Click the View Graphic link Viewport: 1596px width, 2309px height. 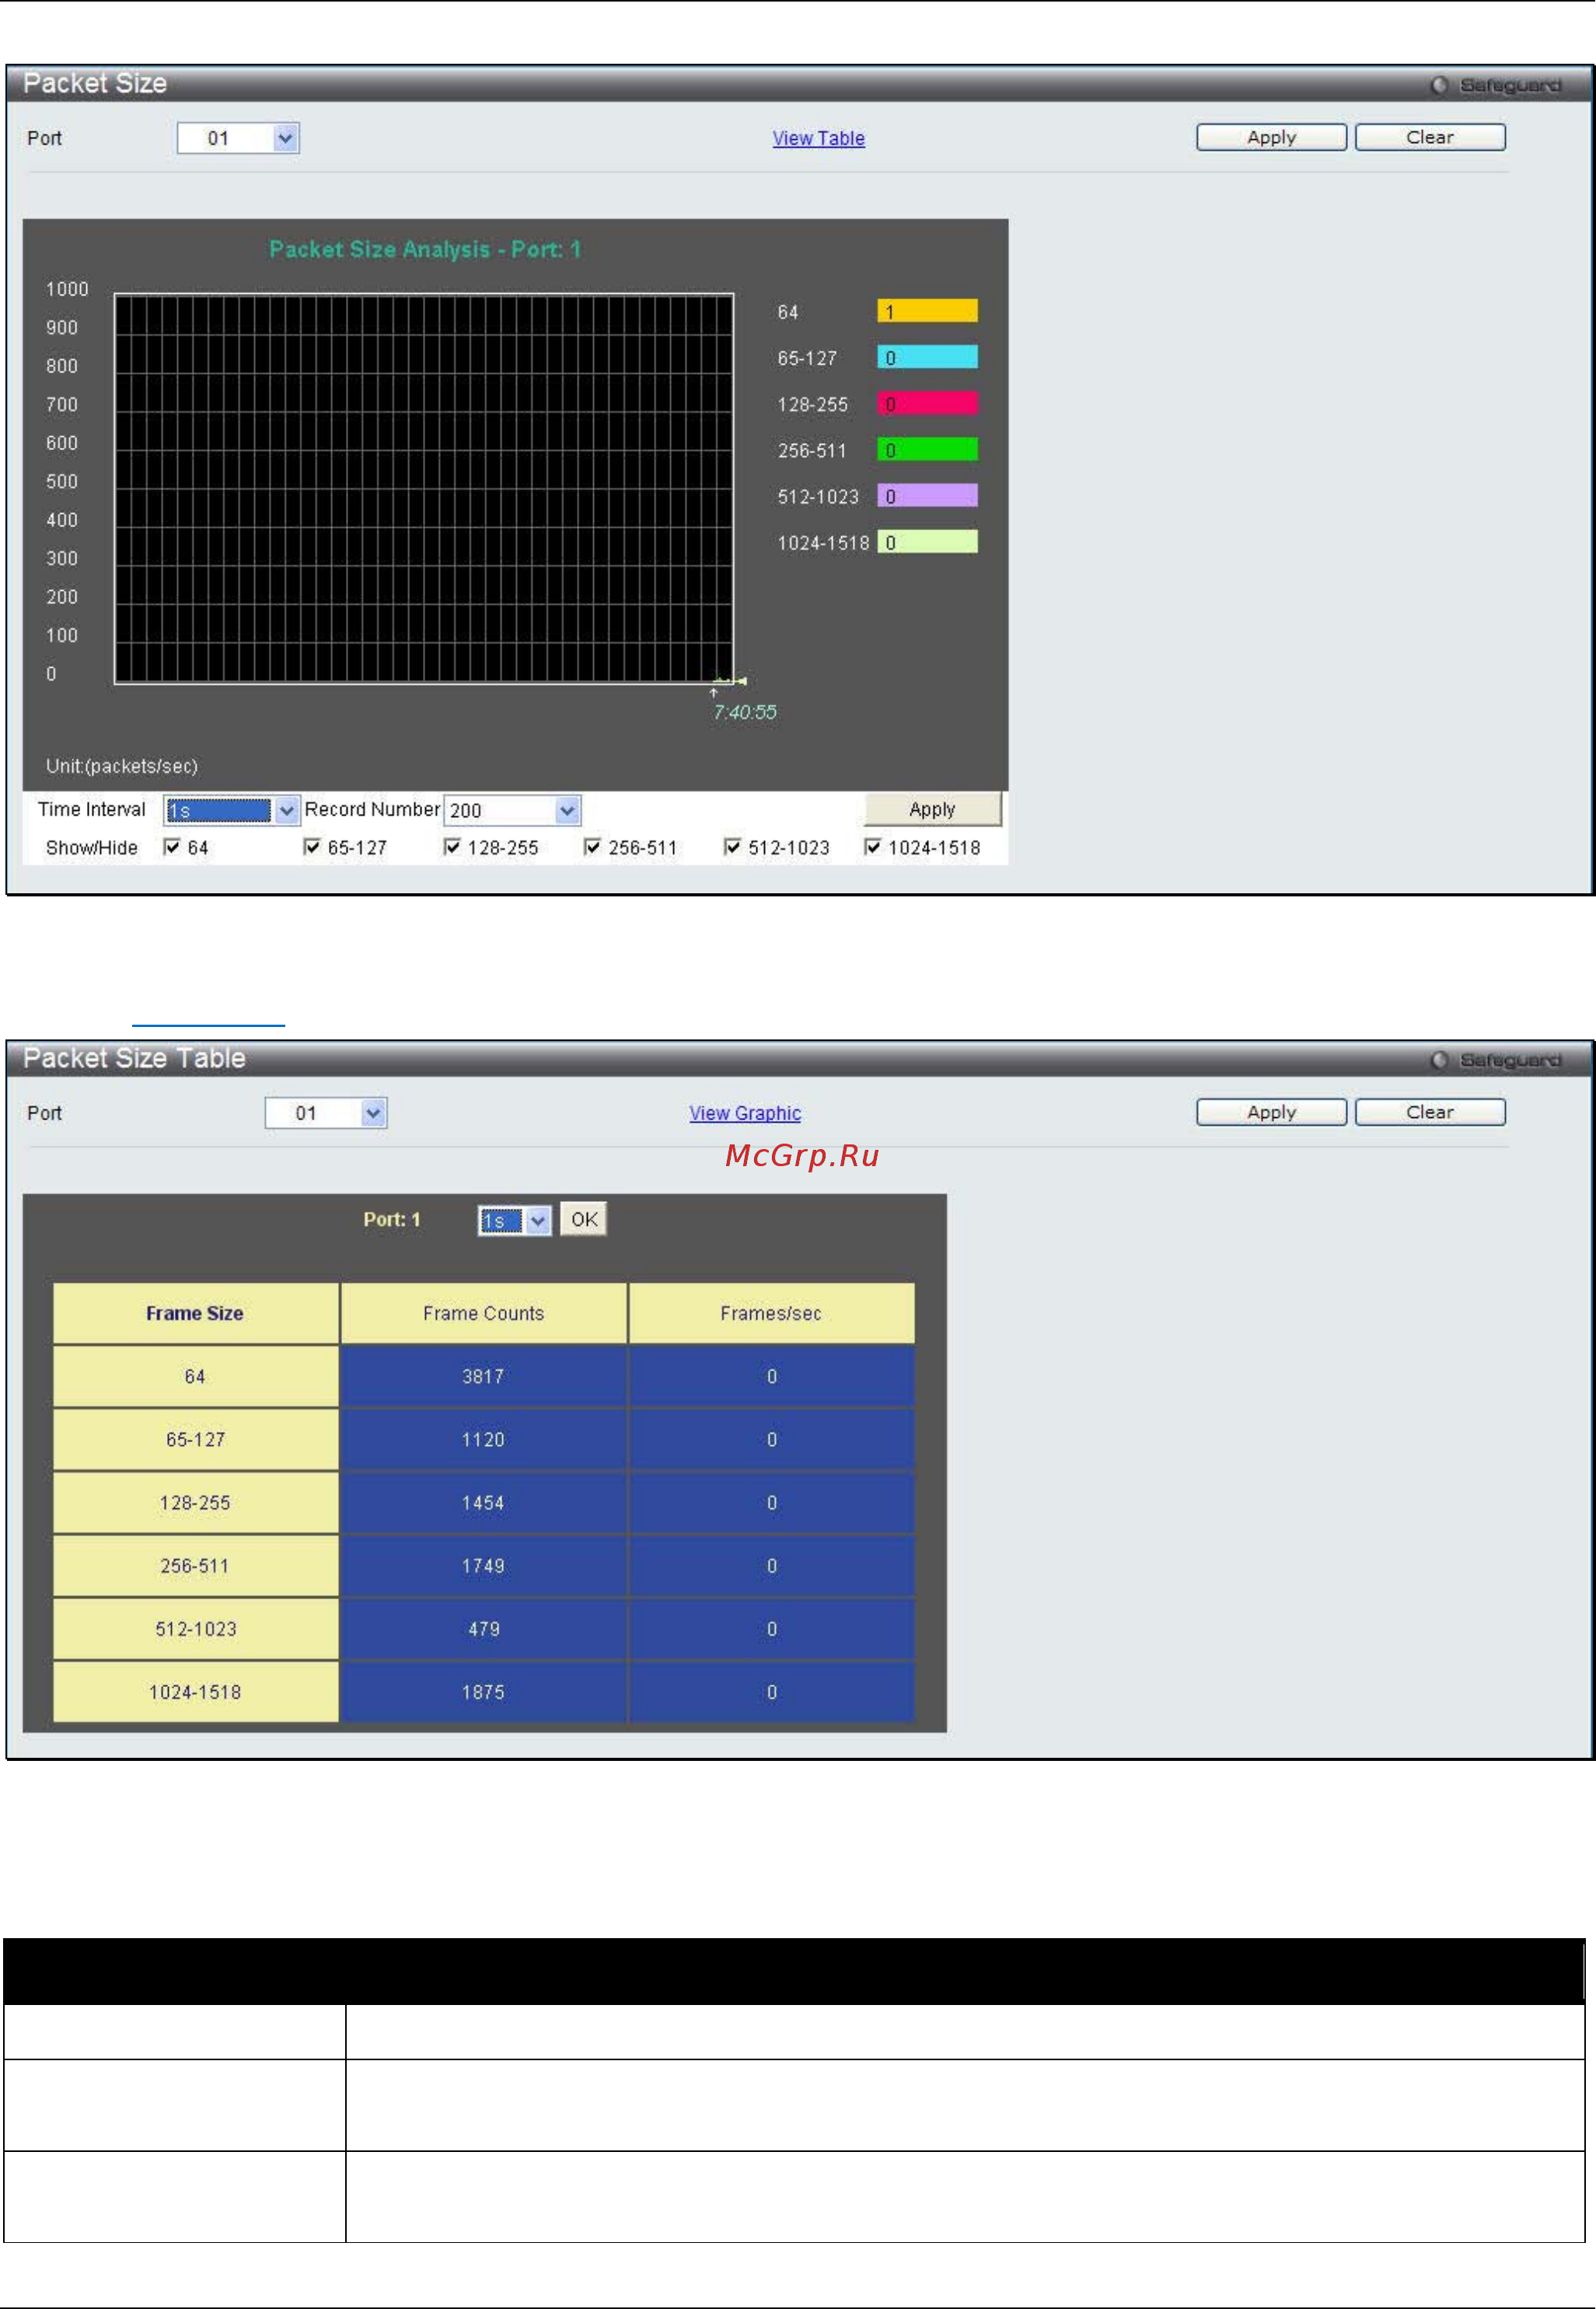click(x=745, y=1114)
